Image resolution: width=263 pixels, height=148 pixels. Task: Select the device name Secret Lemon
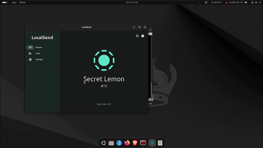(x=104, y=79)
